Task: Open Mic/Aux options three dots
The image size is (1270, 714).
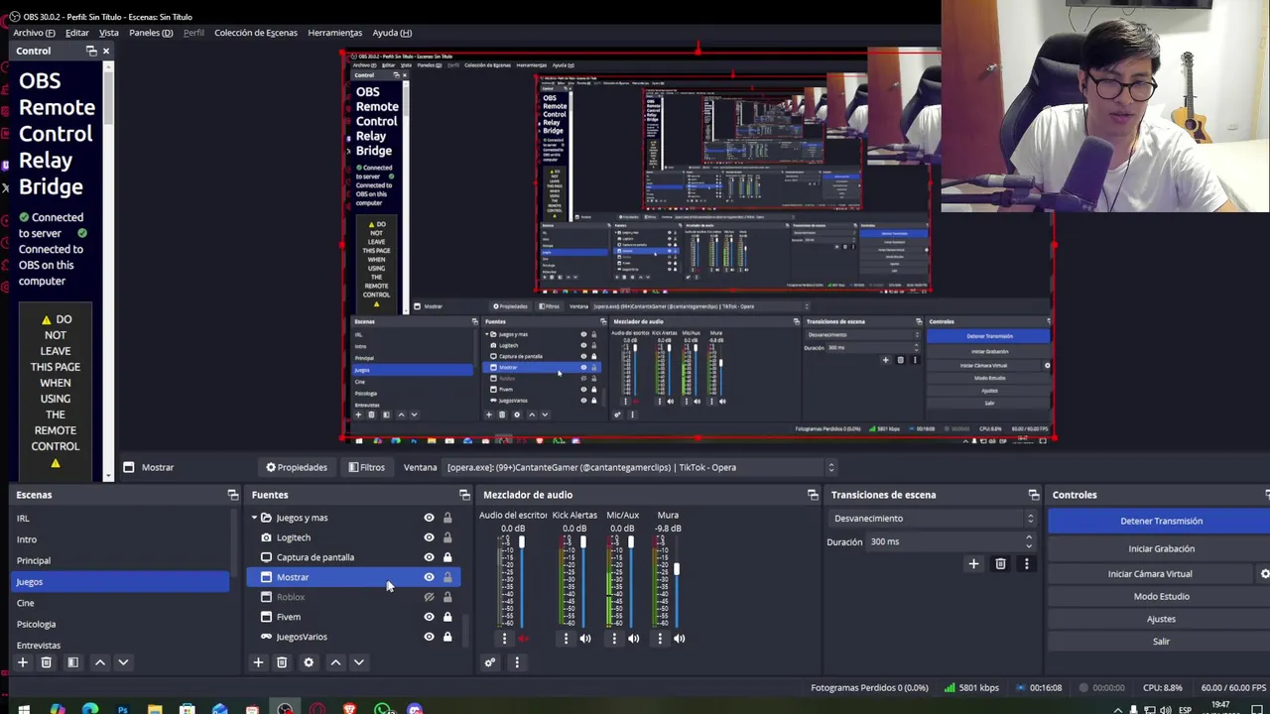Action: (x=613, y=639)
